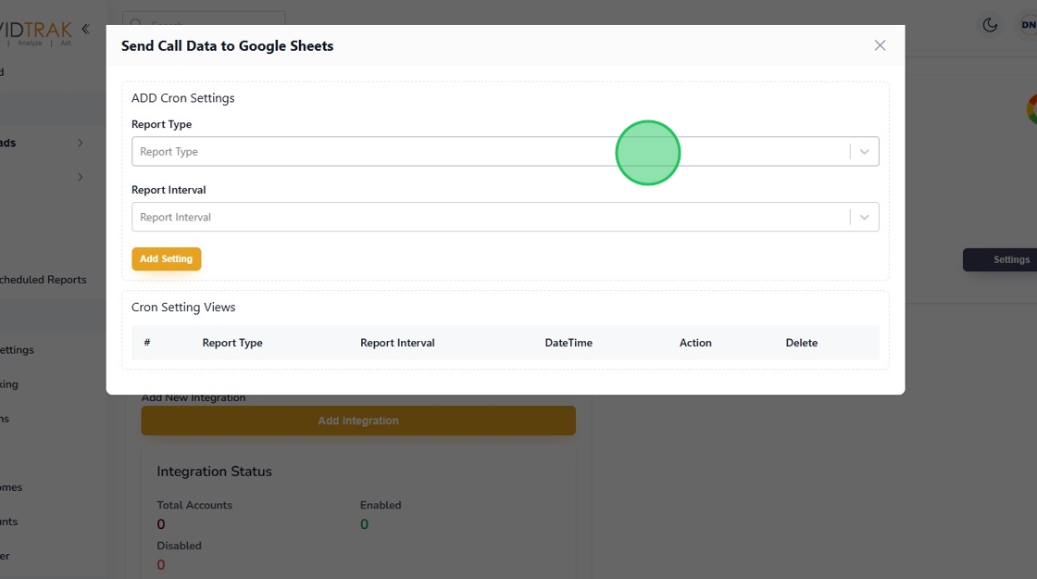Open the Report Type dropdown arrow

click(864, 152)
